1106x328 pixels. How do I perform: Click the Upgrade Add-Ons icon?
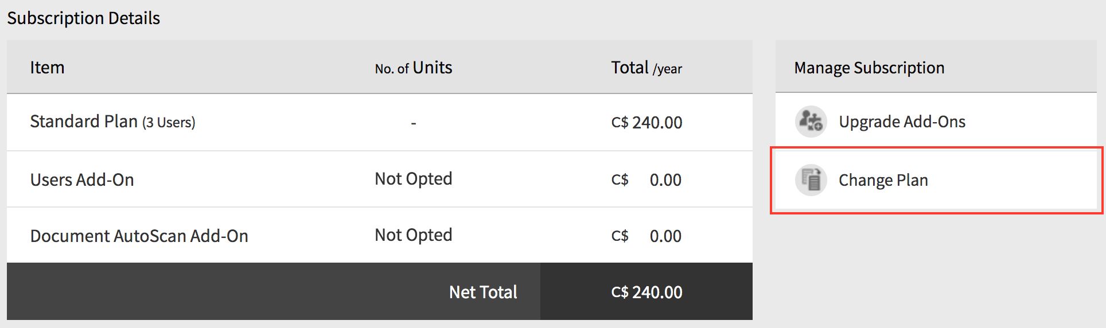(811, 122)
